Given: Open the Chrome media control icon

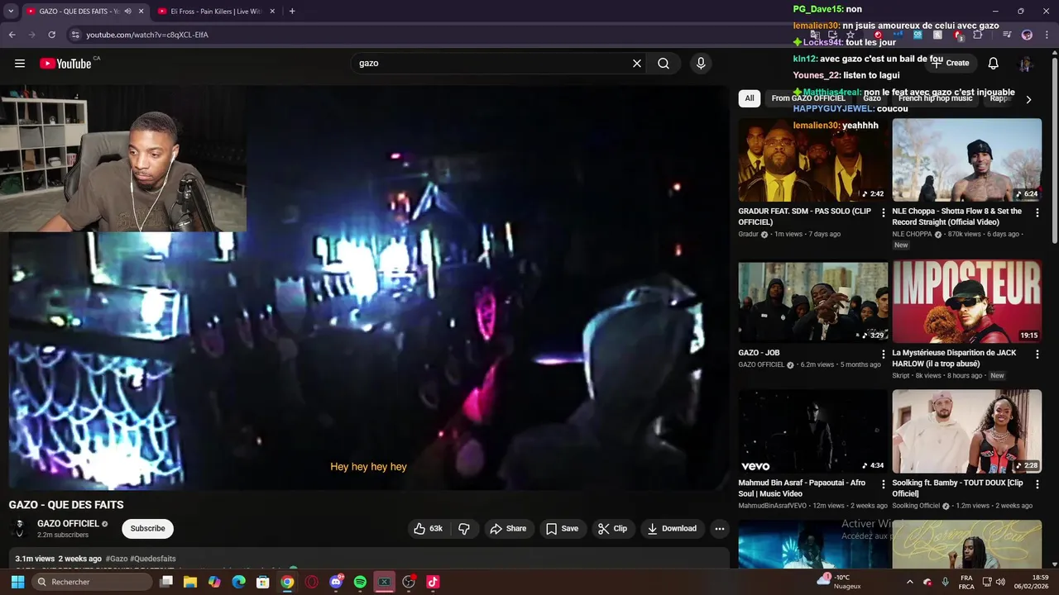Looking at the screenshot, I should [x=1007, y=35].
